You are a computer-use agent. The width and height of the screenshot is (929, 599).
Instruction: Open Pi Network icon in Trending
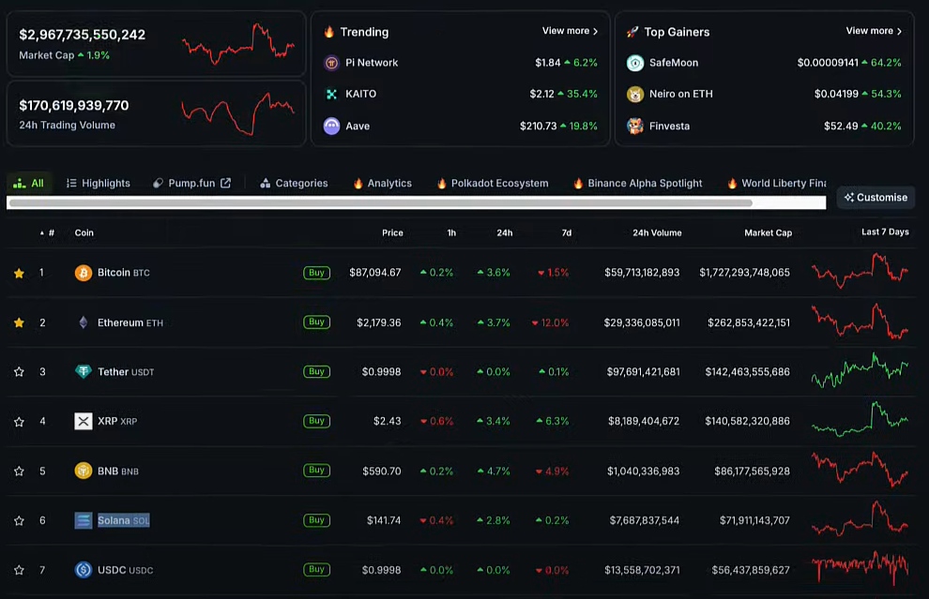coord(331,63)
